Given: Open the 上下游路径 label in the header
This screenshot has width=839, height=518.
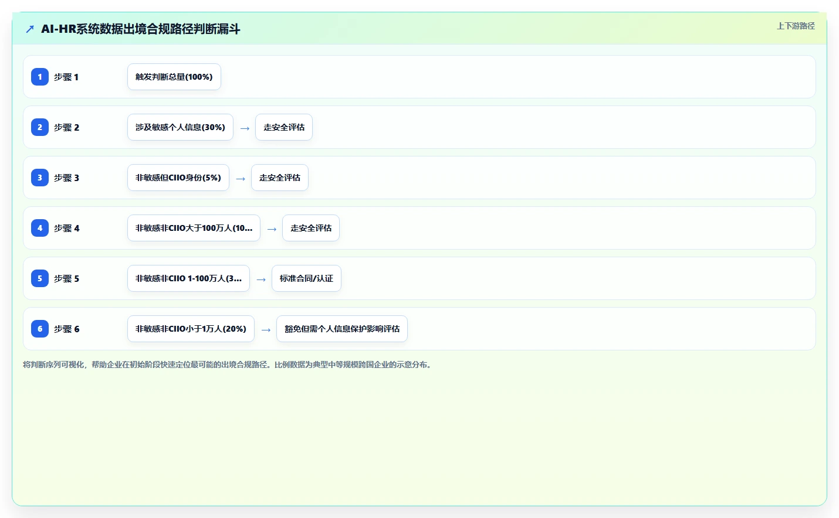Looking at the screenshot, I should [796, 26].
